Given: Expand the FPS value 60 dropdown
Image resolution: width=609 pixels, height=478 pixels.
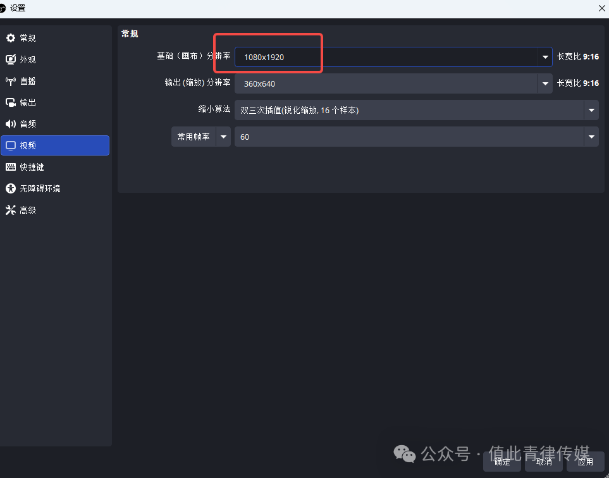Looking at the screenshot, I should (591, 137).
